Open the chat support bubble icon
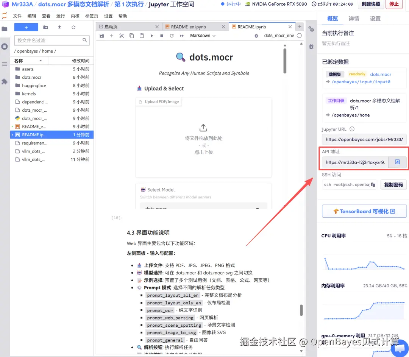409x357 pixels. (400, 348)
